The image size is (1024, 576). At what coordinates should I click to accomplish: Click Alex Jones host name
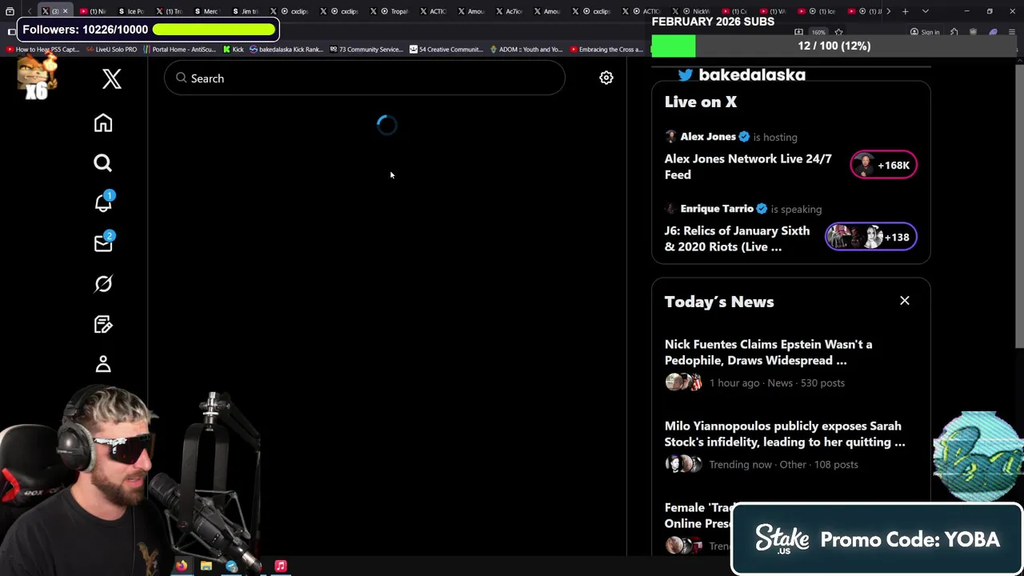[x=708, y=137]
